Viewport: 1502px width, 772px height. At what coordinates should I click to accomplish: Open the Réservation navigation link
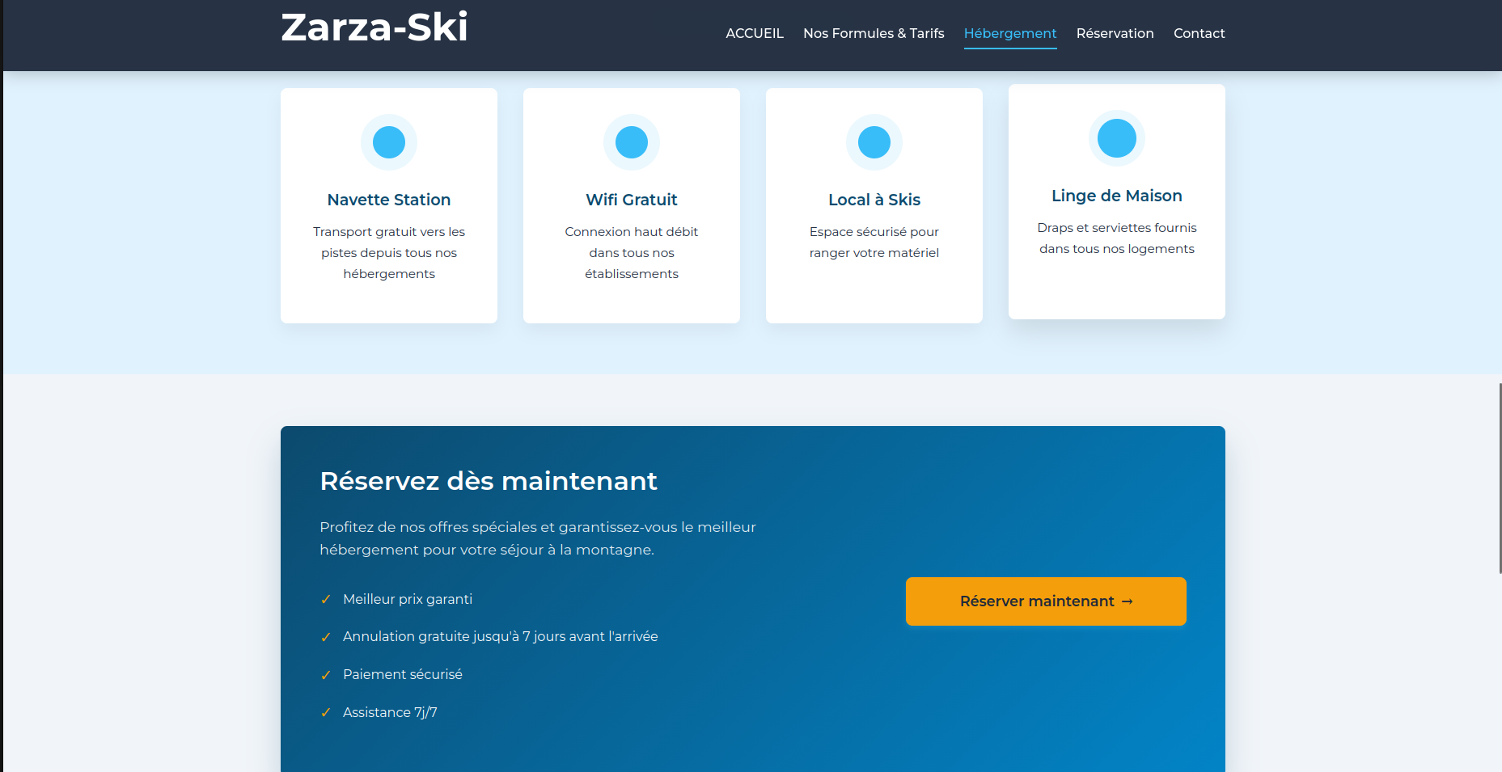1115,33
